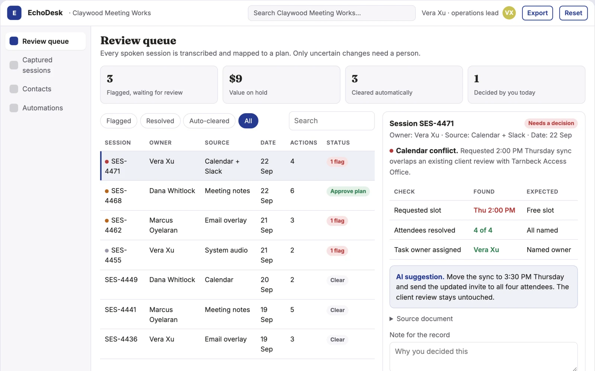595x371 pixels.
Task: Open session SES-4471 row
Action: 237,166
